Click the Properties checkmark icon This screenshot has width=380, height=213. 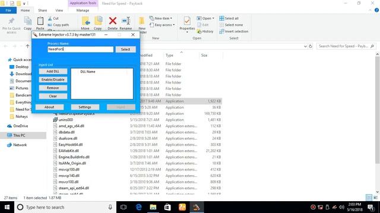pos(187,21)
